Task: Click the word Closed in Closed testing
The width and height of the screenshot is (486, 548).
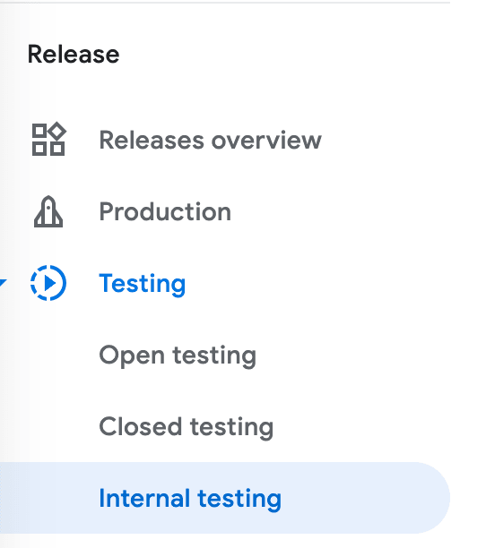Action: [x=141, y=427]
